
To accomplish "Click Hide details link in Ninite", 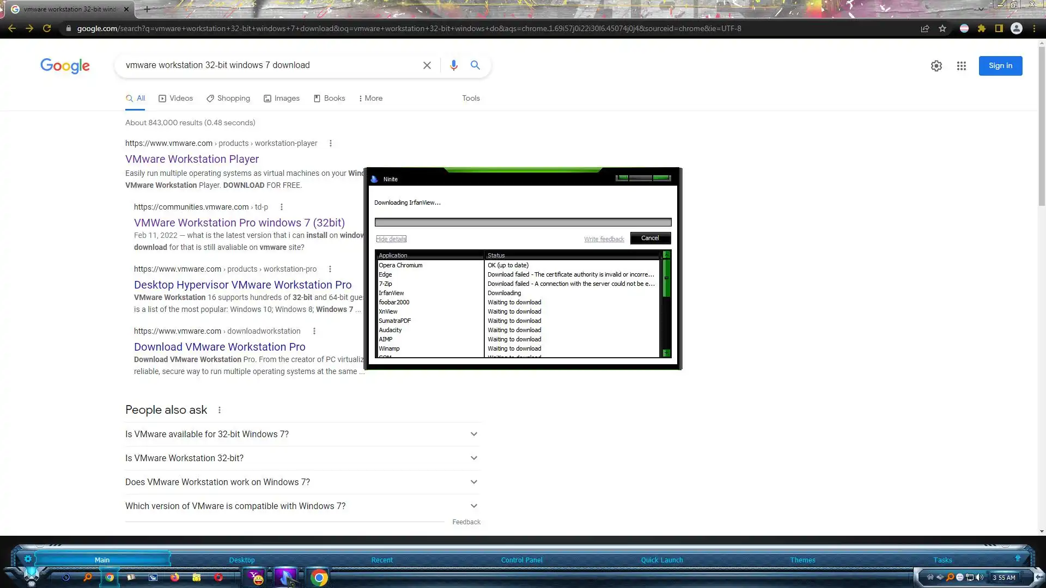I will [391, 239].
